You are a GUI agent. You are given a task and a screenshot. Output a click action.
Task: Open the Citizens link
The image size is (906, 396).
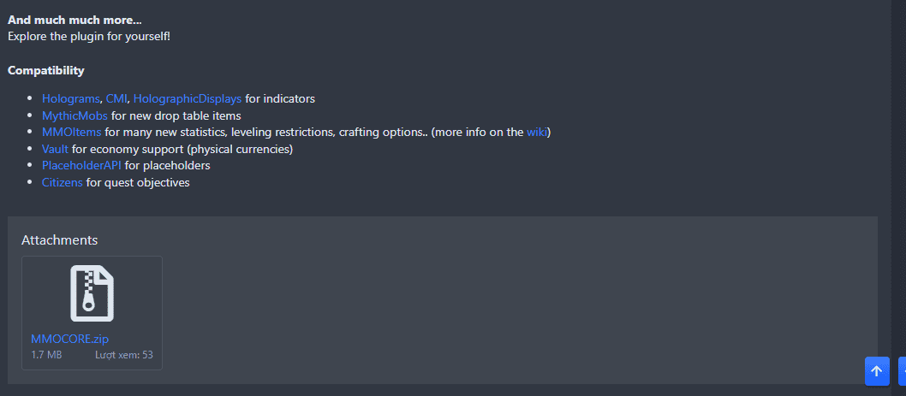pyautogui.click(x=62, y=182)
